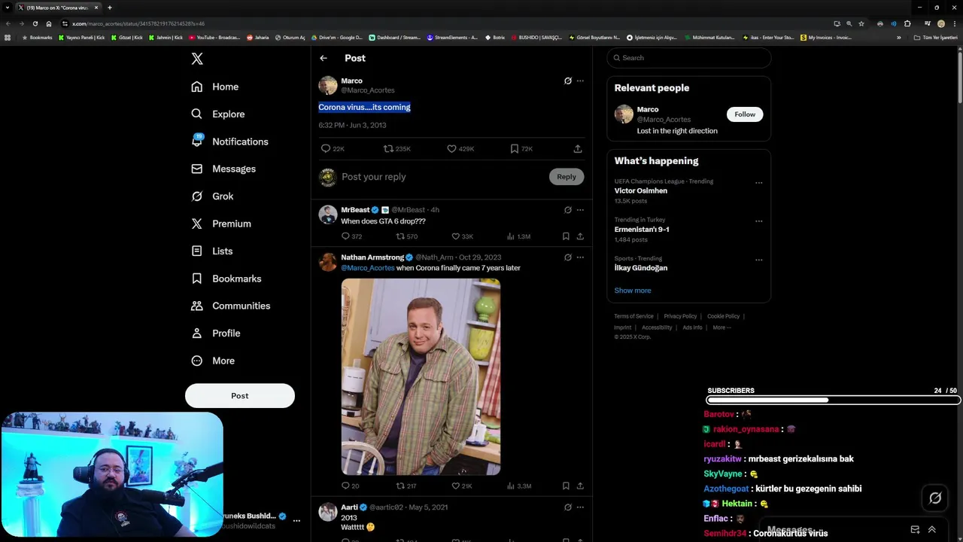Image resolution: width=963 pixels, height=542 pixels.
Task: Click Grok icon on MrBeast reply
Action: click(568, 210)
